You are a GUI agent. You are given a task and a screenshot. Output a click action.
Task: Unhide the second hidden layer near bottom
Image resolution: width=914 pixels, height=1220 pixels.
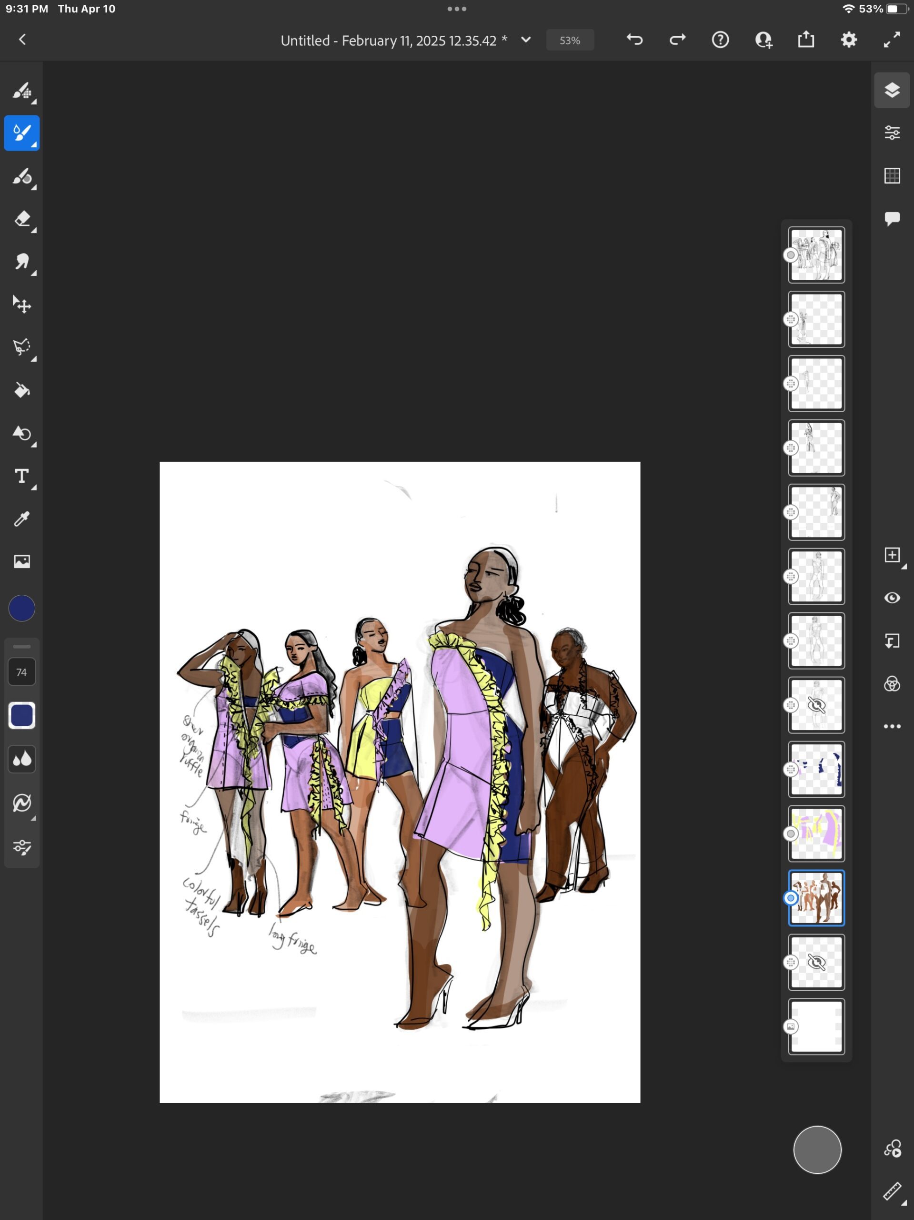point(817,963)
